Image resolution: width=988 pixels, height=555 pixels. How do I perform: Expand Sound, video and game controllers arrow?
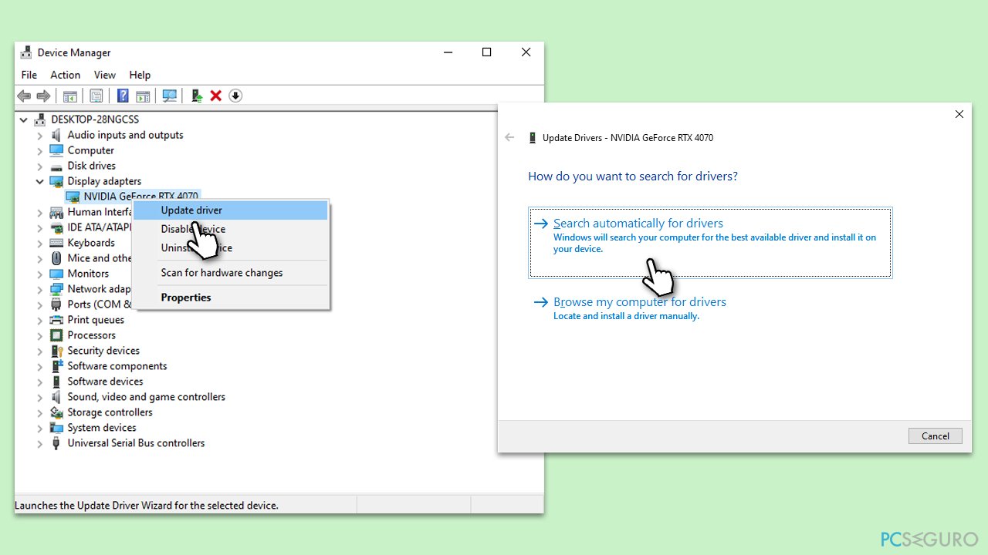(x=40, y=397)
